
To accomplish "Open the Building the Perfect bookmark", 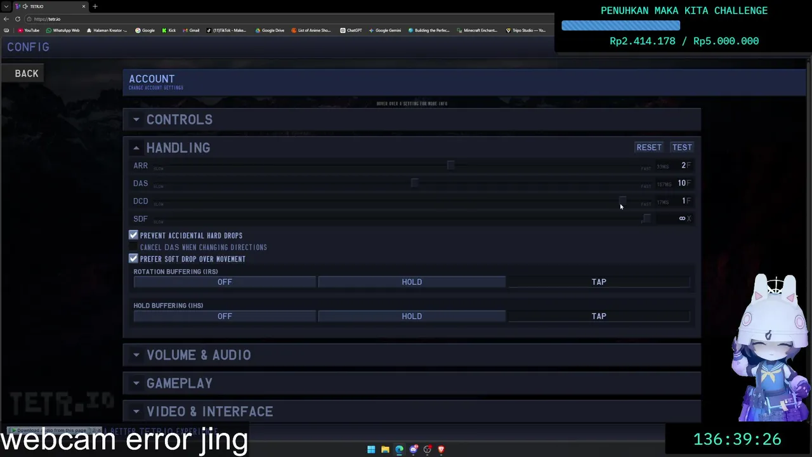I will [429, 30].
